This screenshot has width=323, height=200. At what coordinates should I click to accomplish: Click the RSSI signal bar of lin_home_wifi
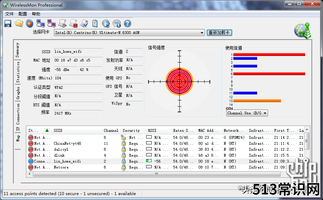click(149, 161)
